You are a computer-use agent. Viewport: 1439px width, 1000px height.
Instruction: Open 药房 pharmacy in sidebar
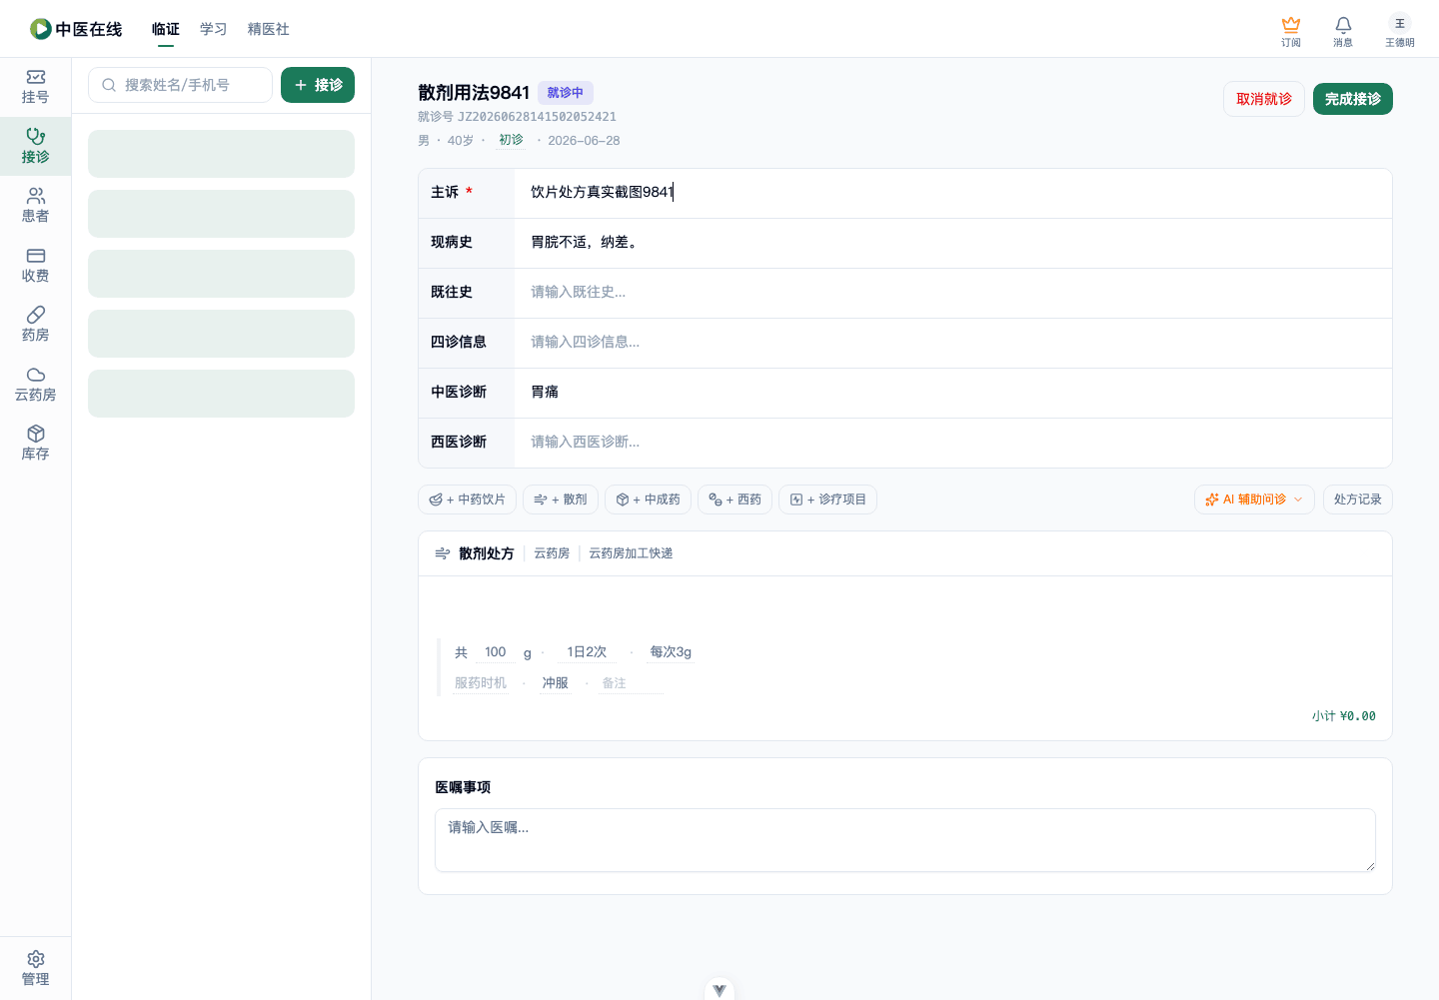(x=35, y=325)
